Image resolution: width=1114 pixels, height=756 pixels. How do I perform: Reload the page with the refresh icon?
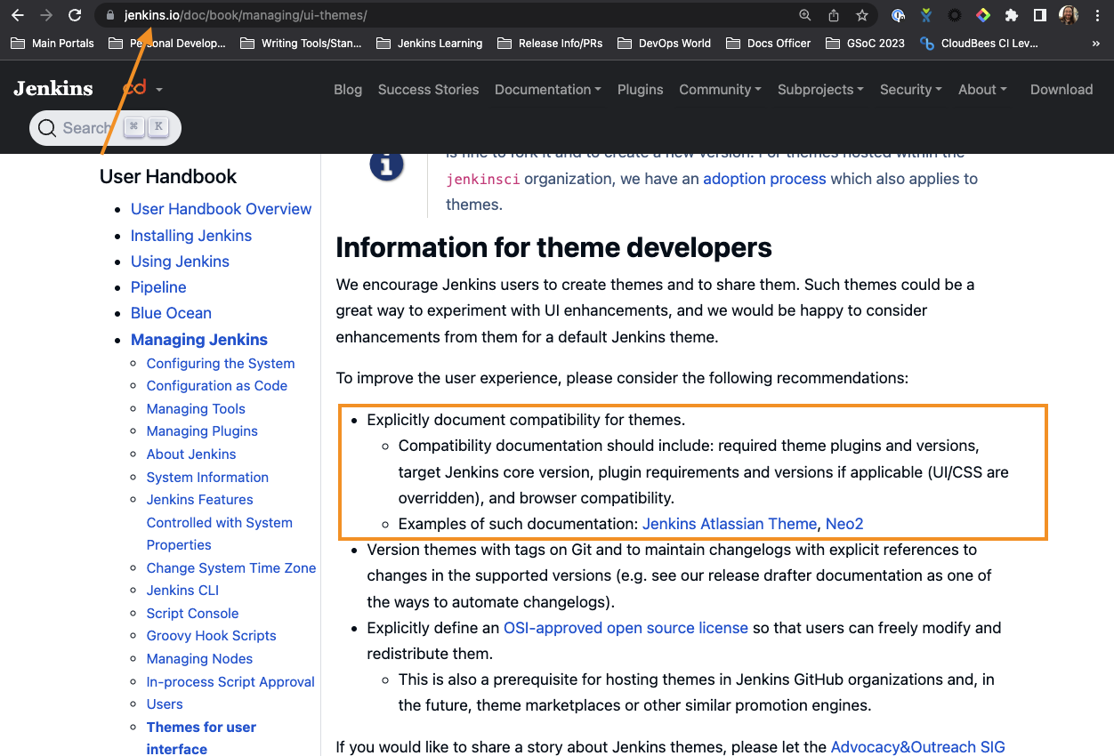[75, 15]
